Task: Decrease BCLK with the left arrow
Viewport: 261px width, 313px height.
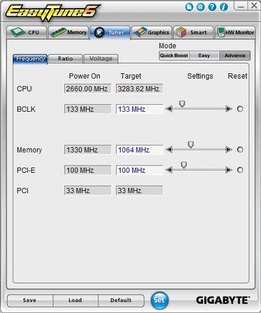Action: point(169,109)
